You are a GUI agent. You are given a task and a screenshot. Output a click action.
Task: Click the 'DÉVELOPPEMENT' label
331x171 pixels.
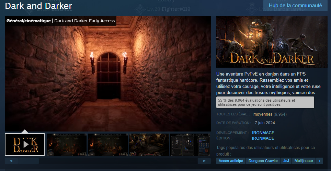pos(232,133)
